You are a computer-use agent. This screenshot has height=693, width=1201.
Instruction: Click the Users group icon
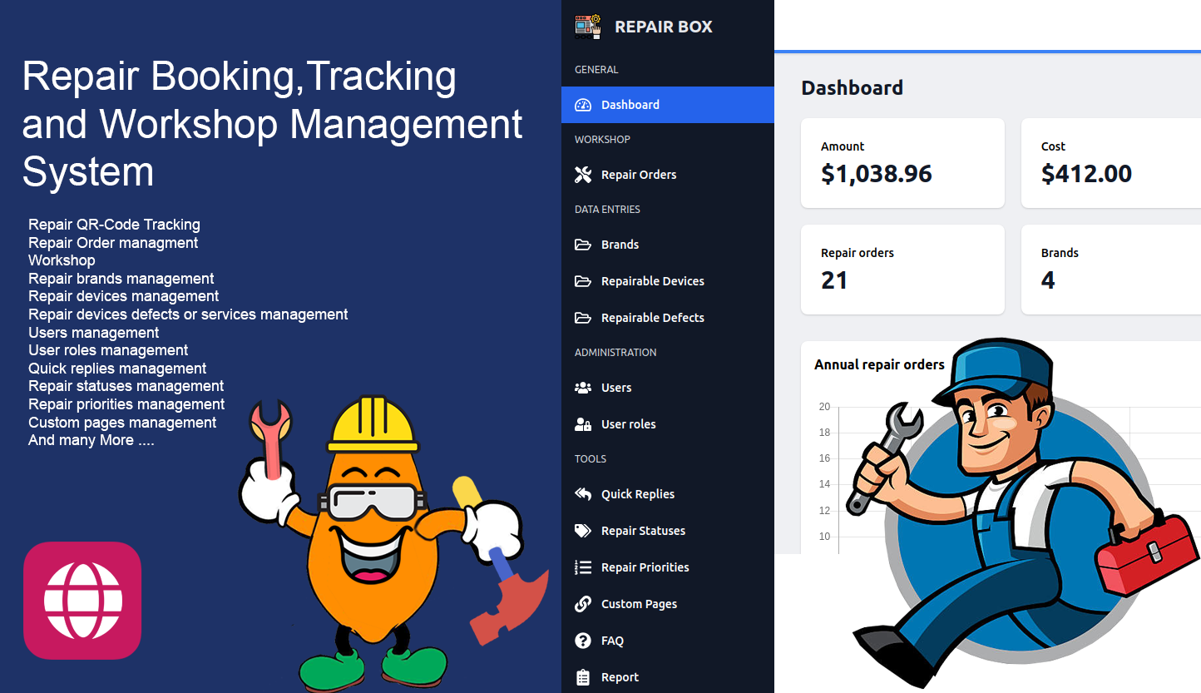[583, 388]
